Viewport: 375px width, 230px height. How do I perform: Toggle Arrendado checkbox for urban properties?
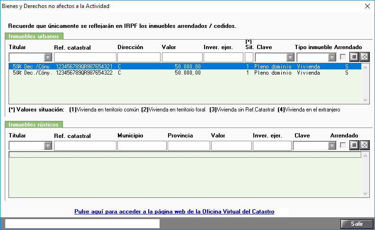point(342,57)
